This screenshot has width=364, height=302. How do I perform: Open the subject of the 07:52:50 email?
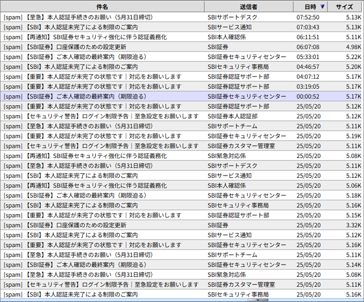coord(78,17)
